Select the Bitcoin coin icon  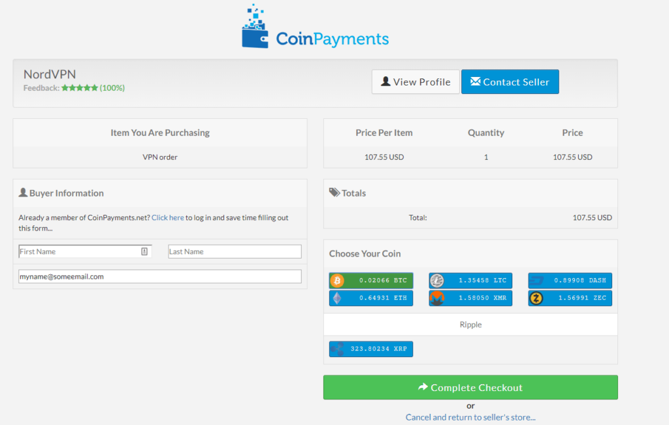tap(337, 281)
